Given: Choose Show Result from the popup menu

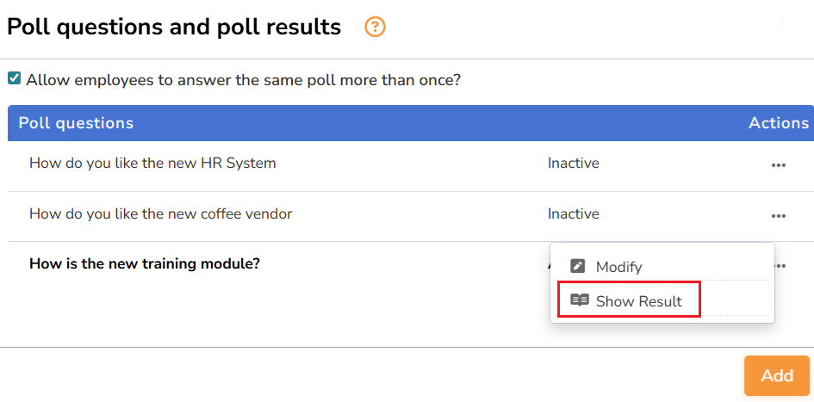Looking at the screenshot, I should coord(638,301).
